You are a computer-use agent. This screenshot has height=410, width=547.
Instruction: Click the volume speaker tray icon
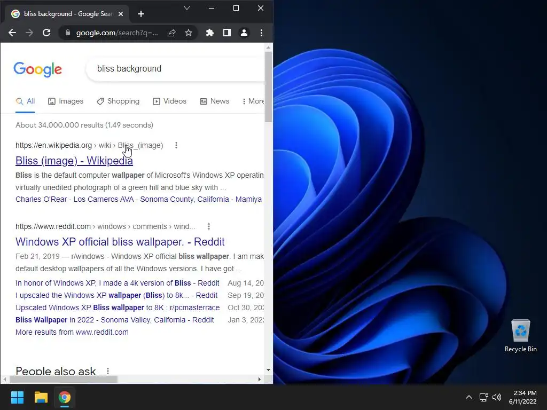(x=497, y=397)
